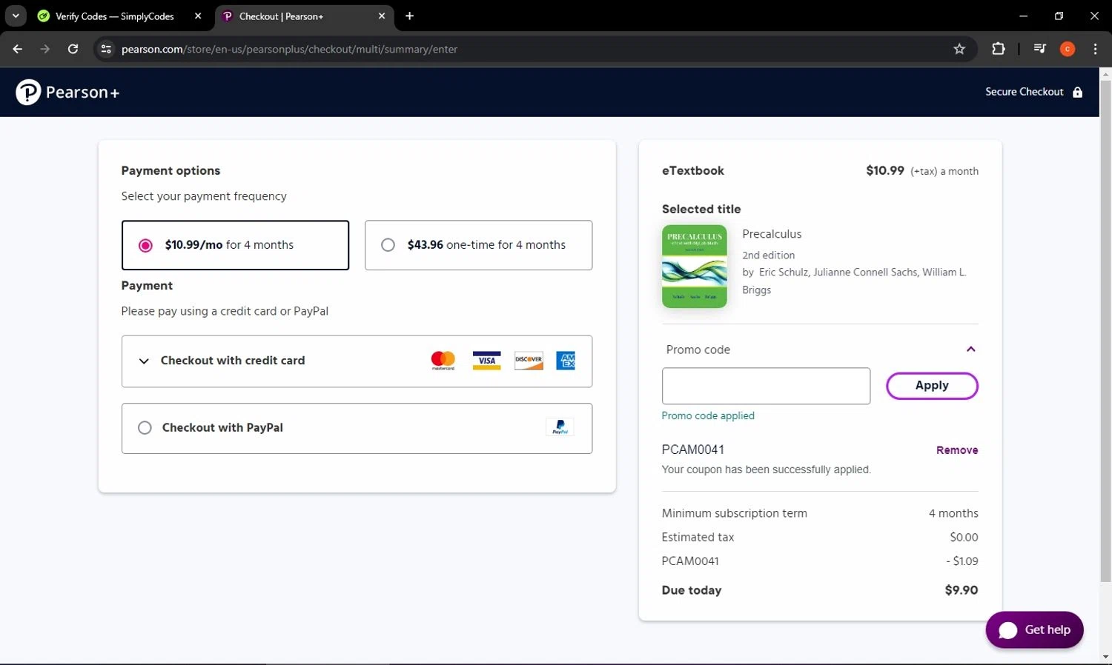Click the PayPal logo icon

point(560,427)
